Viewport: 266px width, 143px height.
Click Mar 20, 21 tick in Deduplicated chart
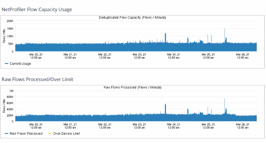[36, 56]
